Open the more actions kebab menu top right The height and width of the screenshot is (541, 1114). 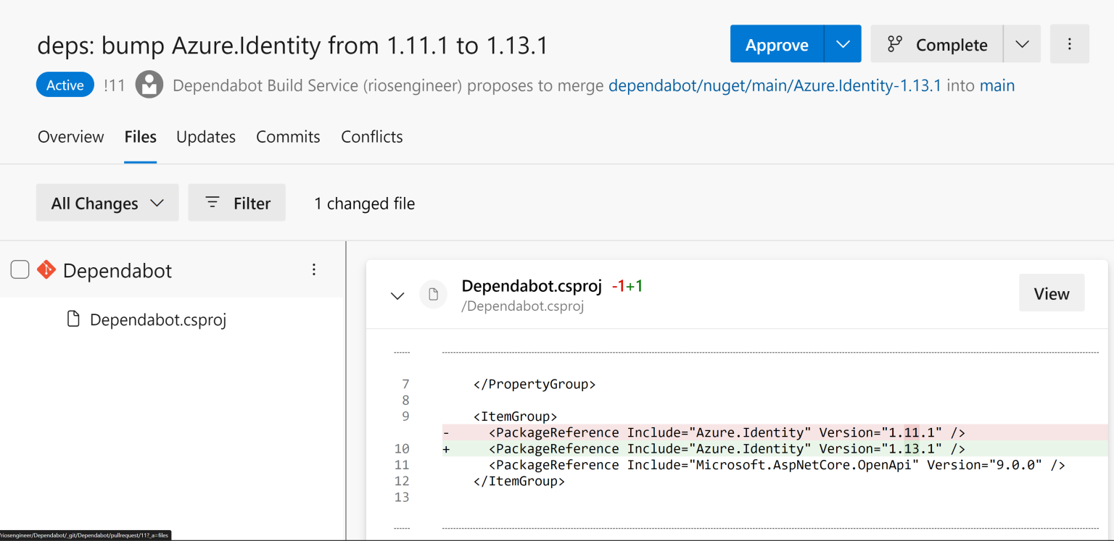coord(1070,43)
